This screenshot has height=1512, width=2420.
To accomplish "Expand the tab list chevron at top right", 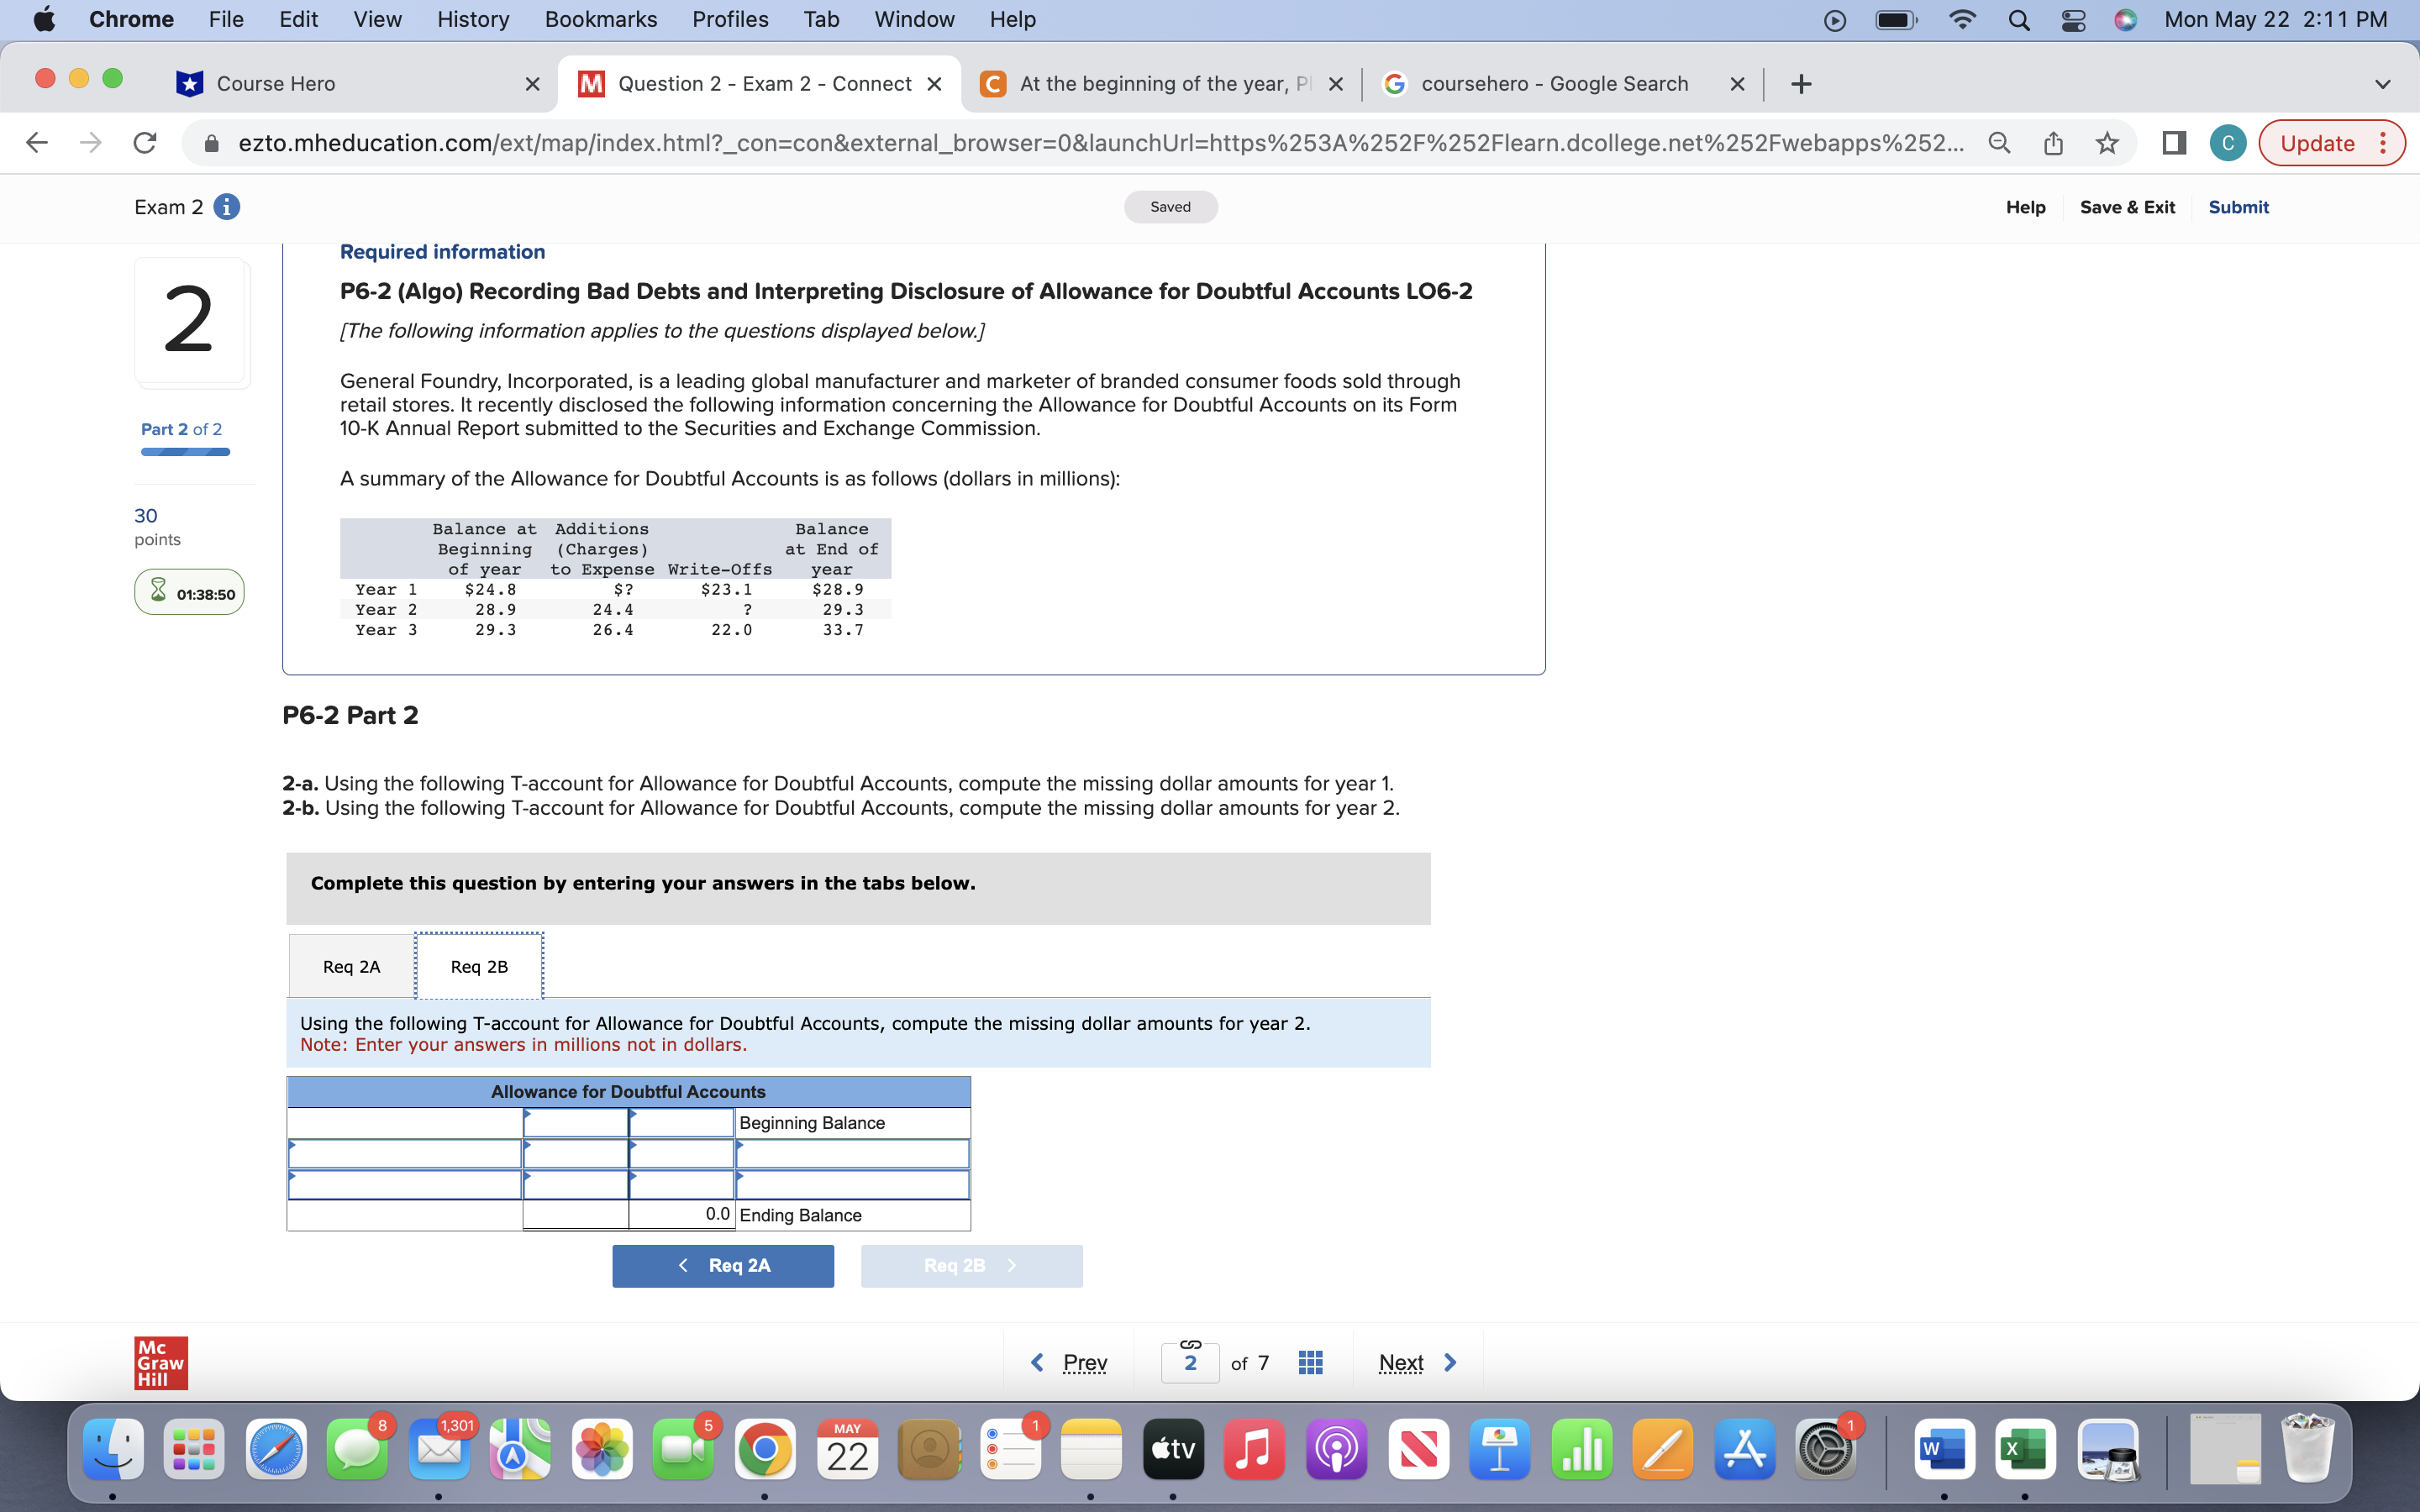I will 2381,83.
